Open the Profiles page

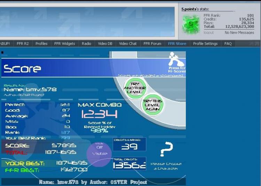click(x=41, y=44)
